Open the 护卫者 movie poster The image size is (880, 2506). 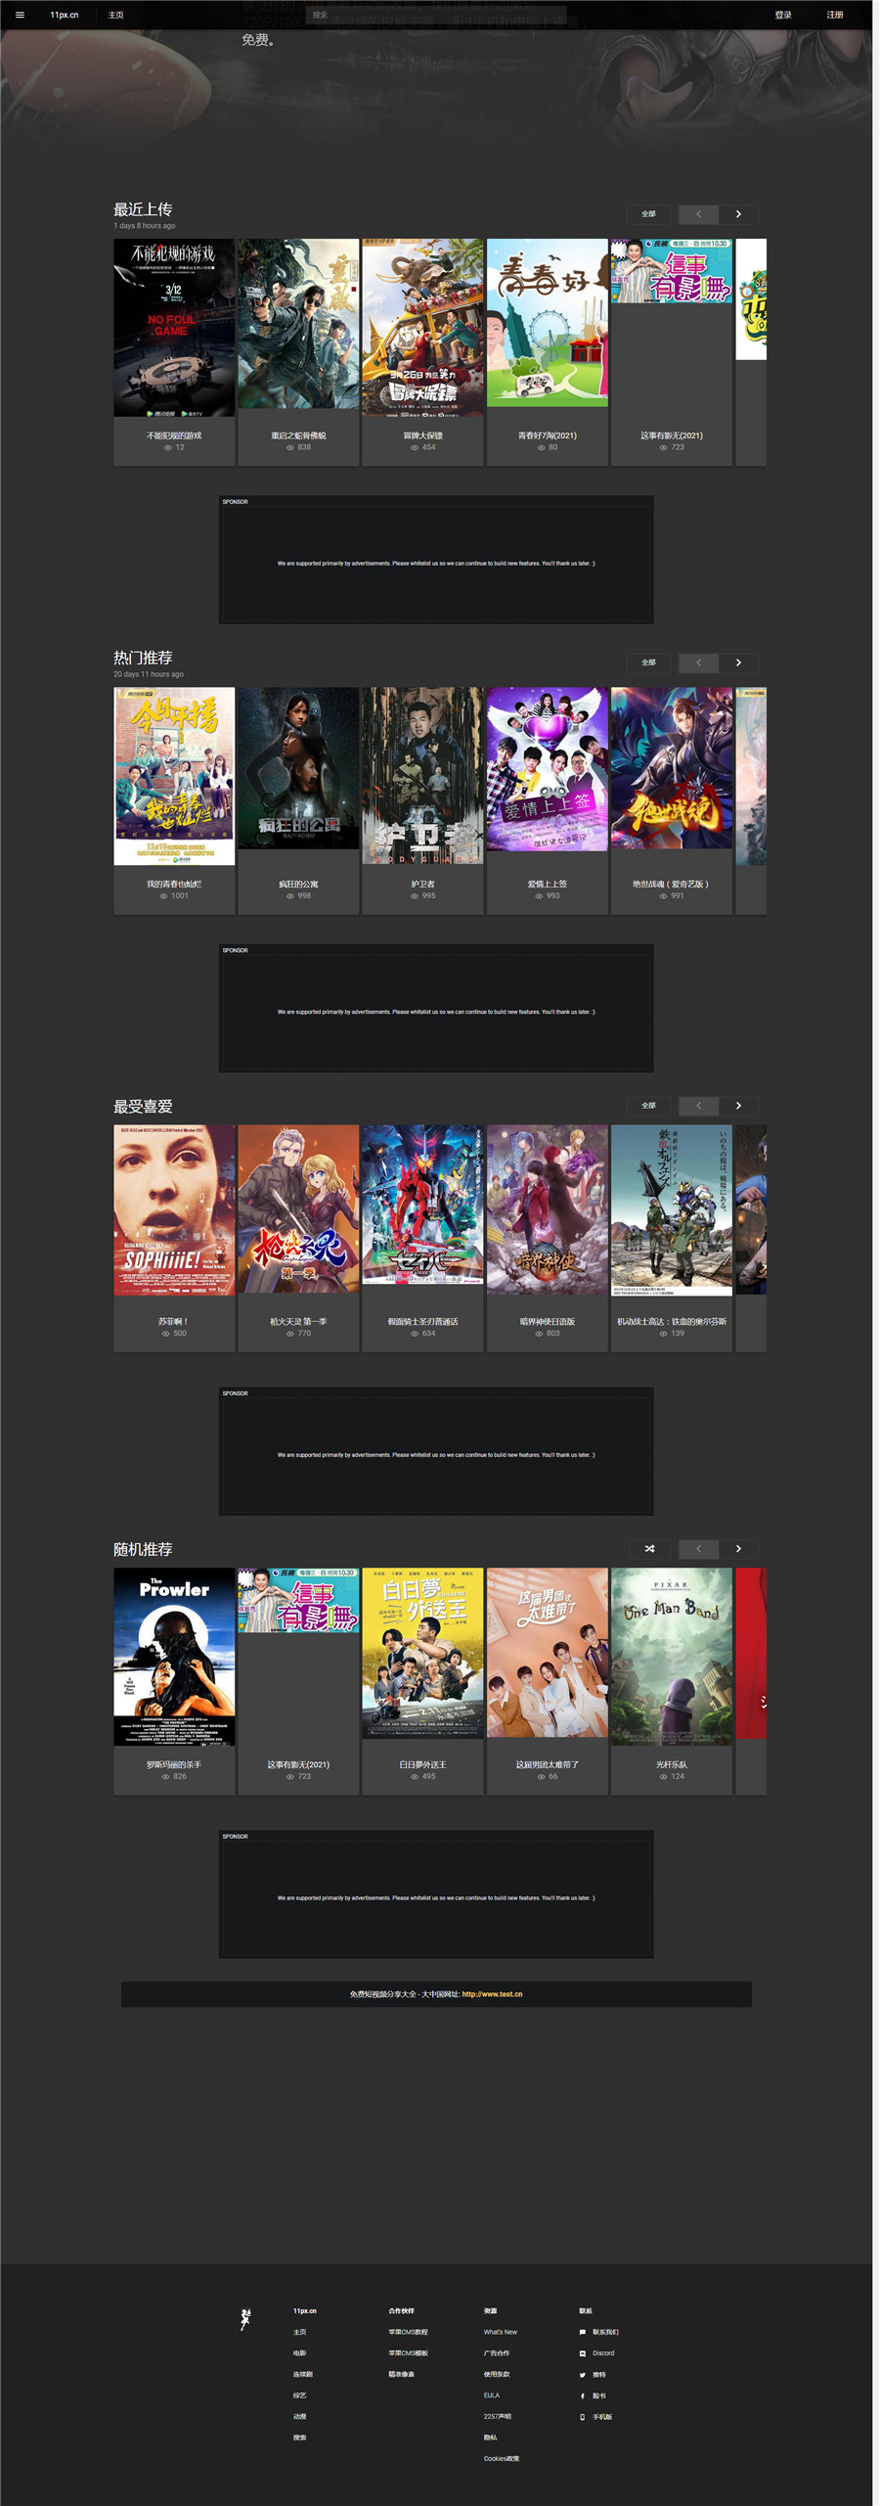coord(422,775)
